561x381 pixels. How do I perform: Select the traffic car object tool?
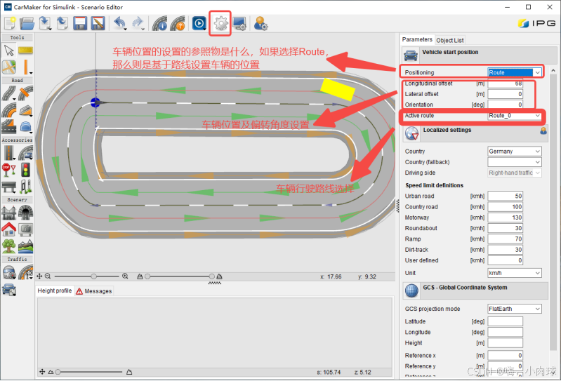(x=9, y=289)
